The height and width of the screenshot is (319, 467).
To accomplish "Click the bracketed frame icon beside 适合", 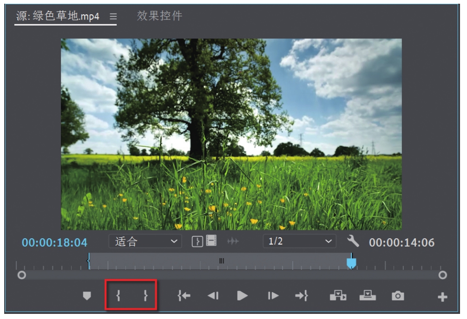I will click(x=197, y=241).
